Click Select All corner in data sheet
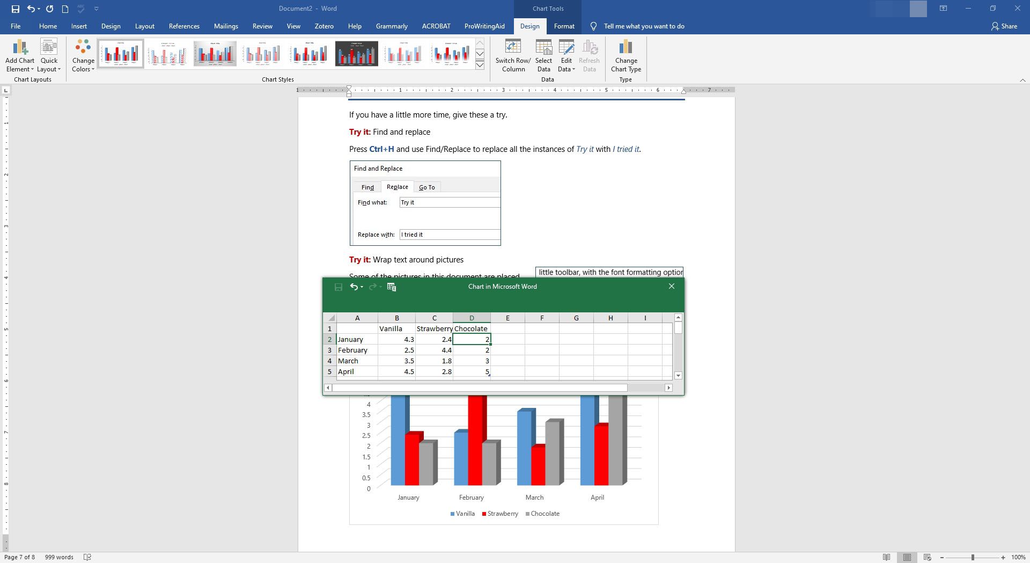 (330, 318)
